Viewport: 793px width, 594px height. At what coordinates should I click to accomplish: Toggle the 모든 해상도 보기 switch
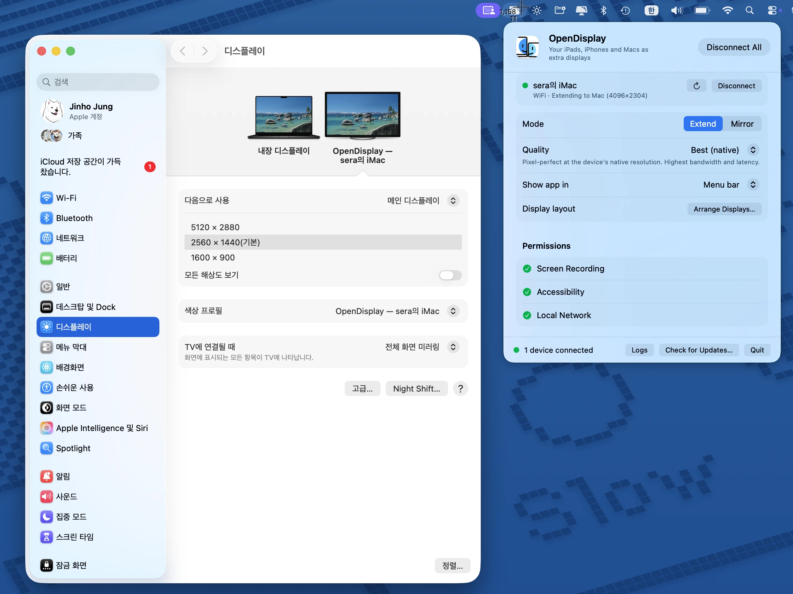pyautogui.click(x=450, y=275)
